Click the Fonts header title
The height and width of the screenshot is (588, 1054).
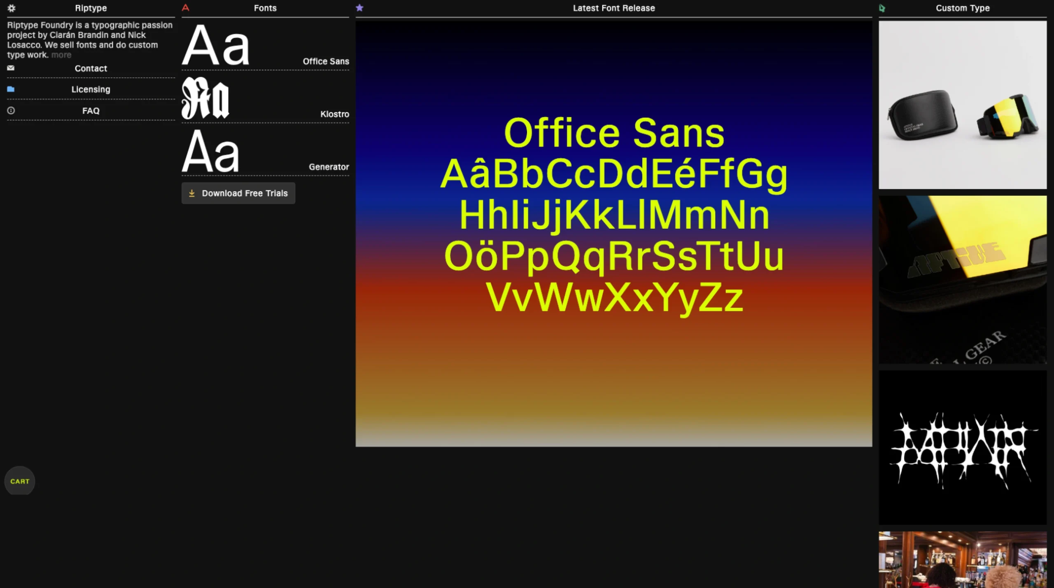tap(265, 8)
